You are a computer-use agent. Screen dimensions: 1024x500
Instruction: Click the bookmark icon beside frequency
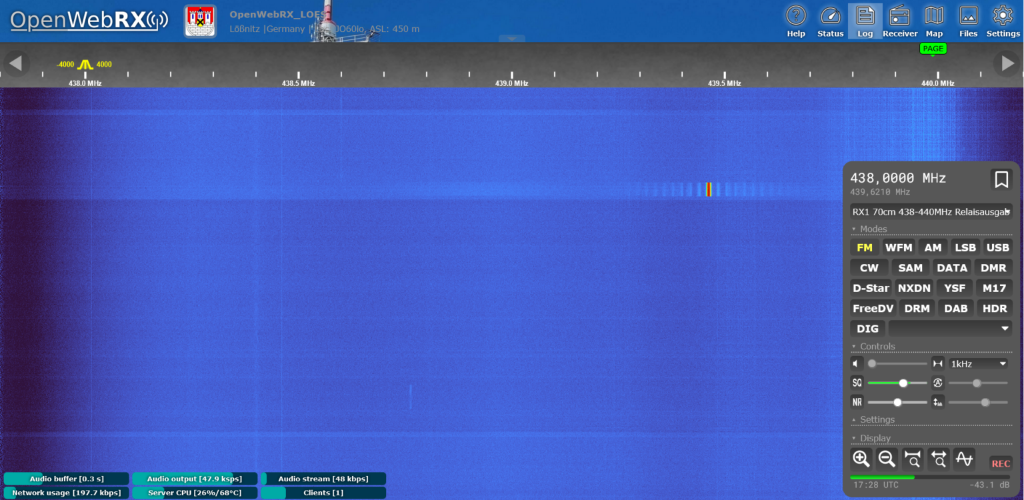(x=1001, y=179)
